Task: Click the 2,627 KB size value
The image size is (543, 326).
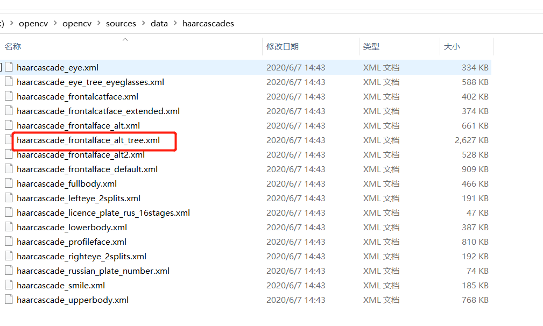Action: pos(471,140)
